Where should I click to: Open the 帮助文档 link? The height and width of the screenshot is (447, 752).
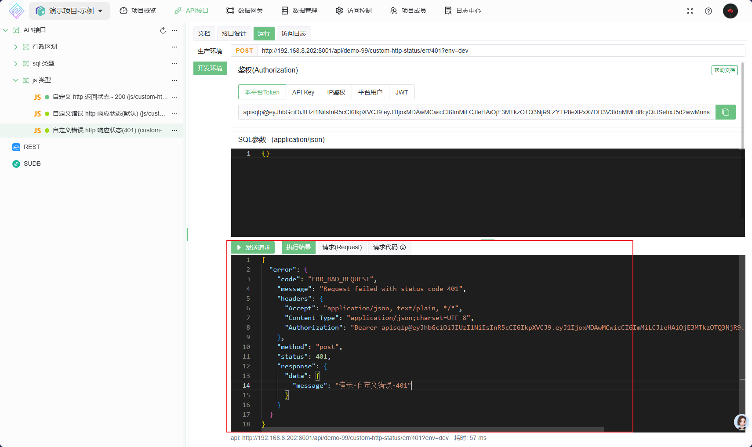click(725, 70)
